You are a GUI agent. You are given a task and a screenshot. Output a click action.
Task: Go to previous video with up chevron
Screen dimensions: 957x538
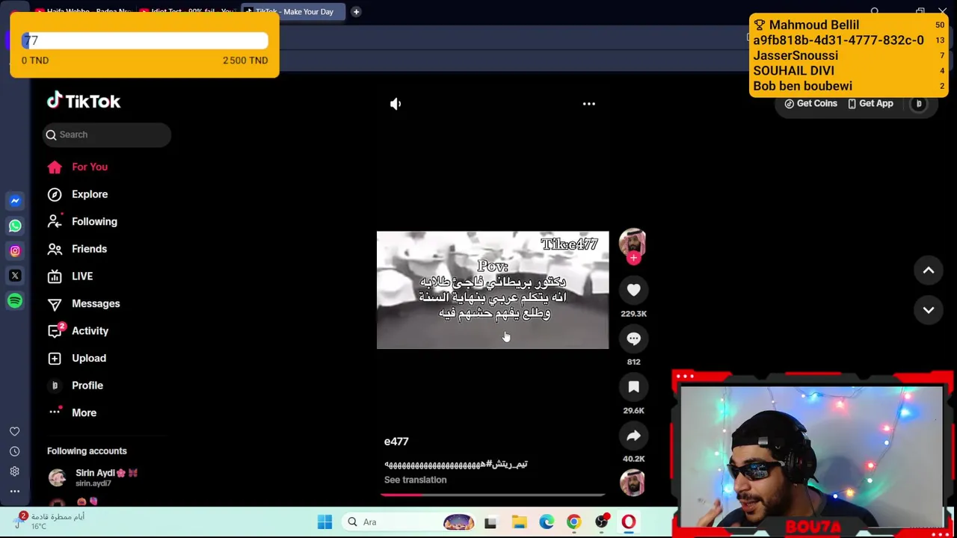pyautogui.click(x=929, y=270)
